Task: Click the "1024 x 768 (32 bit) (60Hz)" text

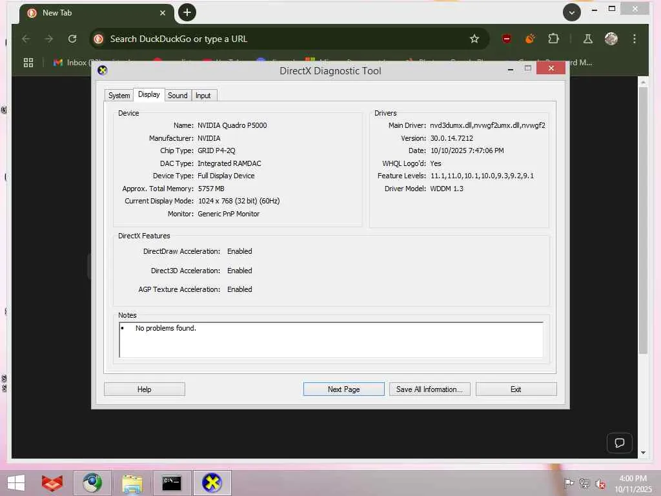Action: [x=239, y=201]
